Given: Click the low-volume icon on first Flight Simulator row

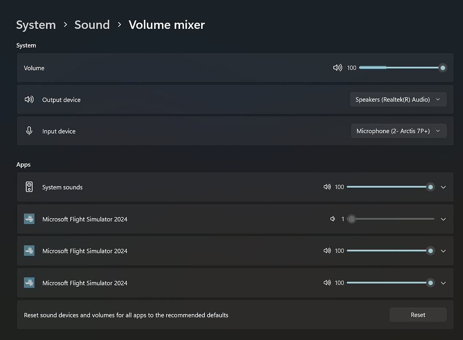Looking at the screenshot, I should point(333,219).
